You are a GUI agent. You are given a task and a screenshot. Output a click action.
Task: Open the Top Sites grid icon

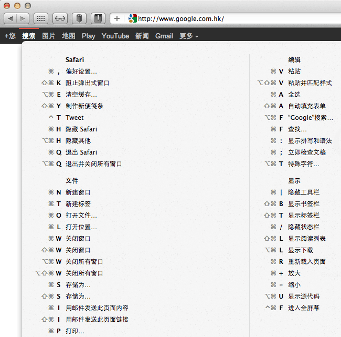(x=41, y=18)
